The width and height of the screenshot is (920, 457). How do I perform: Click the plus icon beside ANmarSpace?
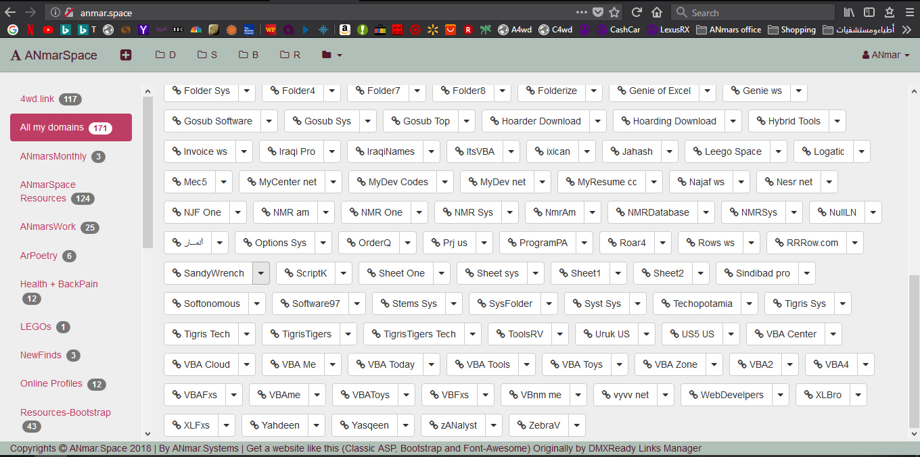pos(126,55)
